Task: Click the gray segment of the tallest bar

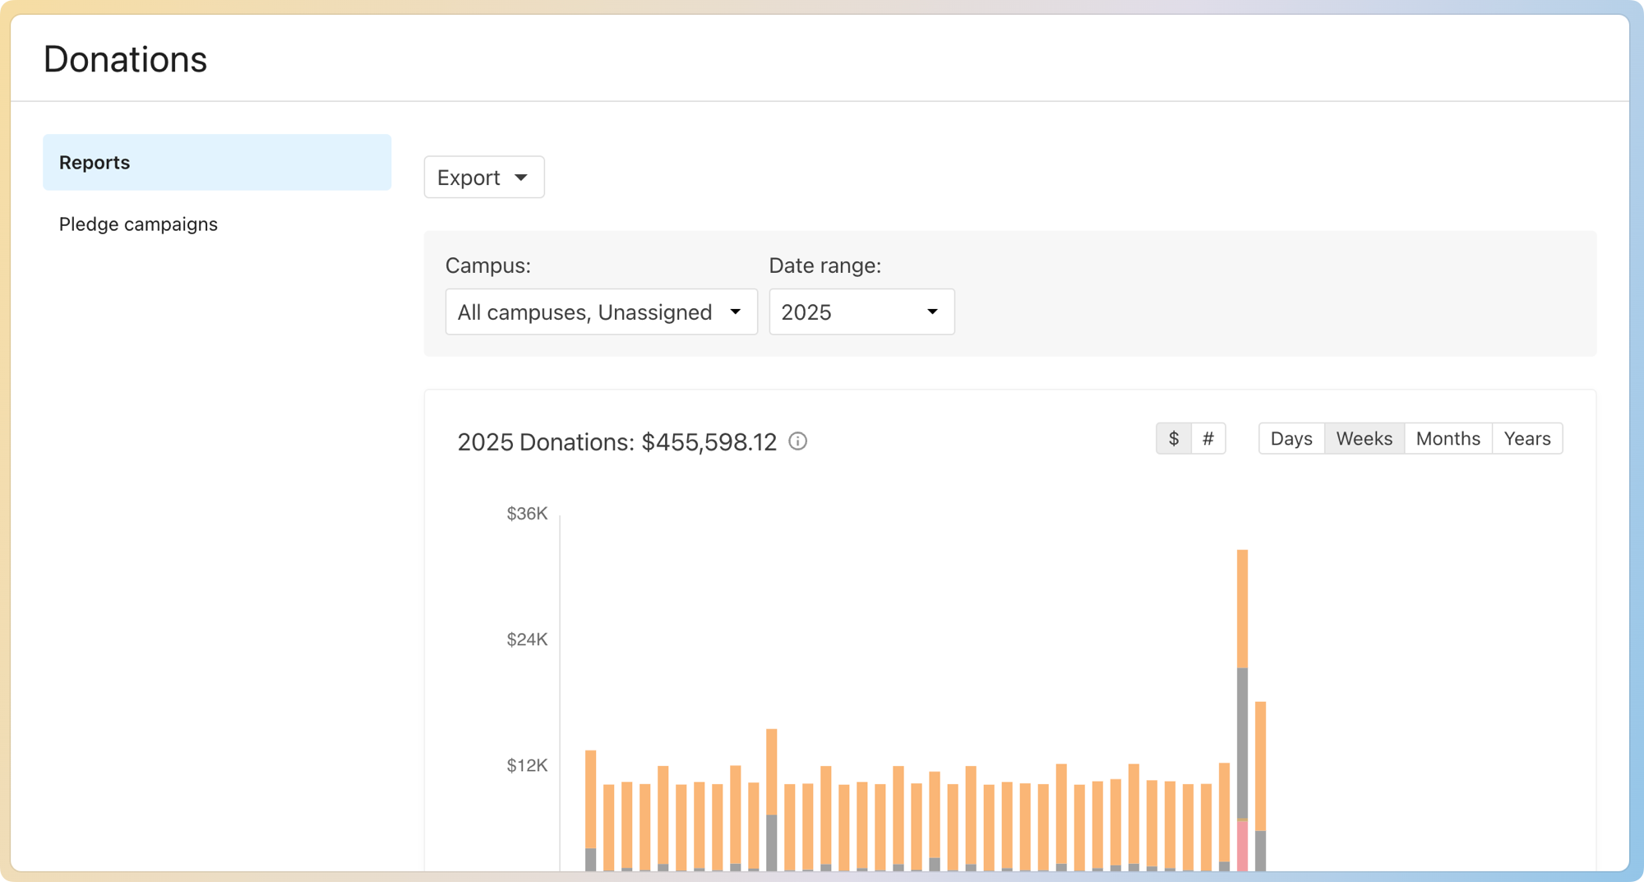Action: pyautogui.click(x=1242, y=744)
